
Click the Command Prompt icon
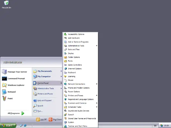tap(4, 78)
